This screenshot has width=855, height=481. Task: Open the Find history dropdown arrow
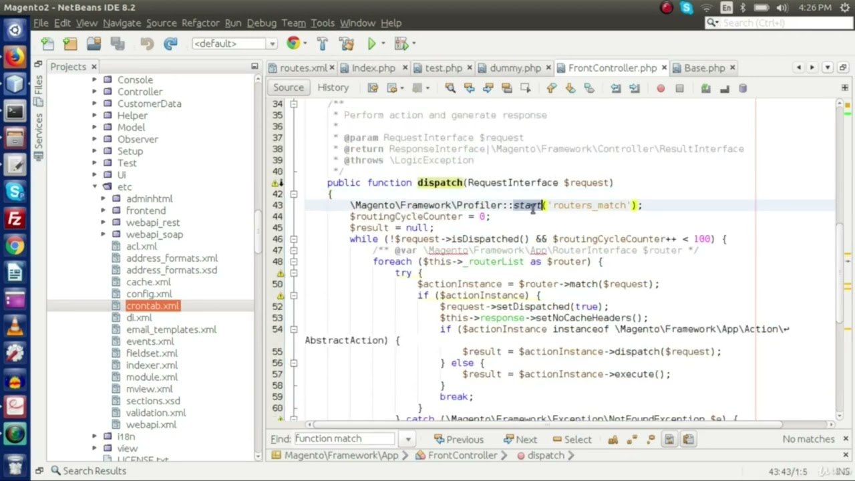pyautogui.click(x=407, y=439)
